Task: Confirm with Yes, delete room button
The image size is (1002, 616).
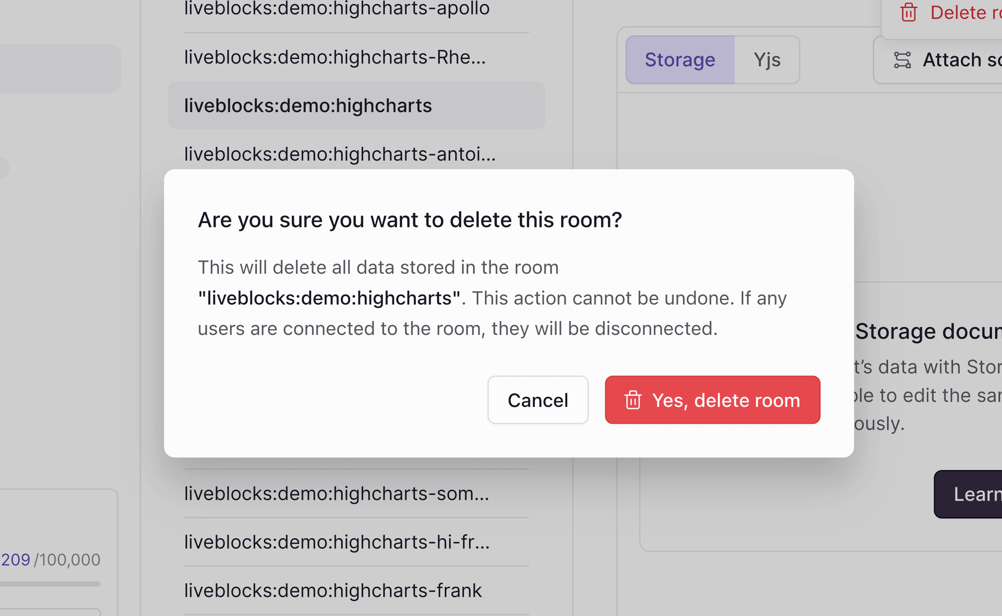Action: [x=712, y=400]
